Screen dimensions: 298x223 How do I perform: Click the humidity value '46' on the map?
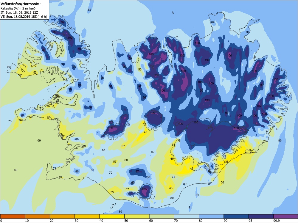(172, 159)
